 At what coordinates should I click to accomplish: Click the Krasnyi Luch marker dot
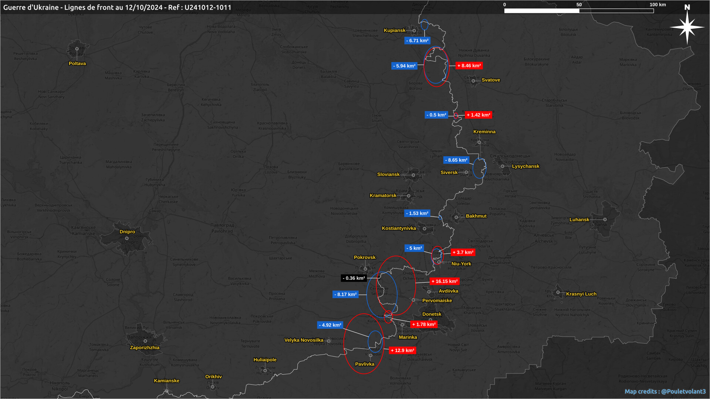tap(558, 292)
